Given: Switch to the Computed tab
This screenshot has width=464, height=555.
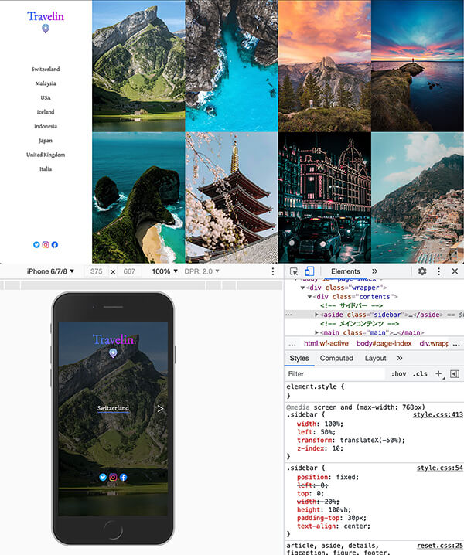Looking at the screenshot, I should [336, 358].
